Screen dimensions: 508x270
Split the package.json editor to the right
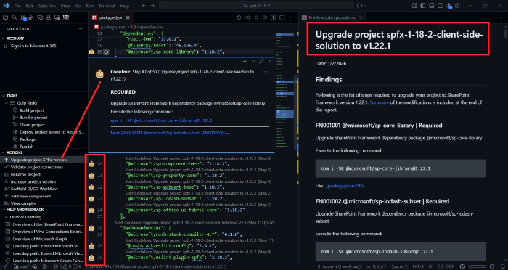point(282,17)
